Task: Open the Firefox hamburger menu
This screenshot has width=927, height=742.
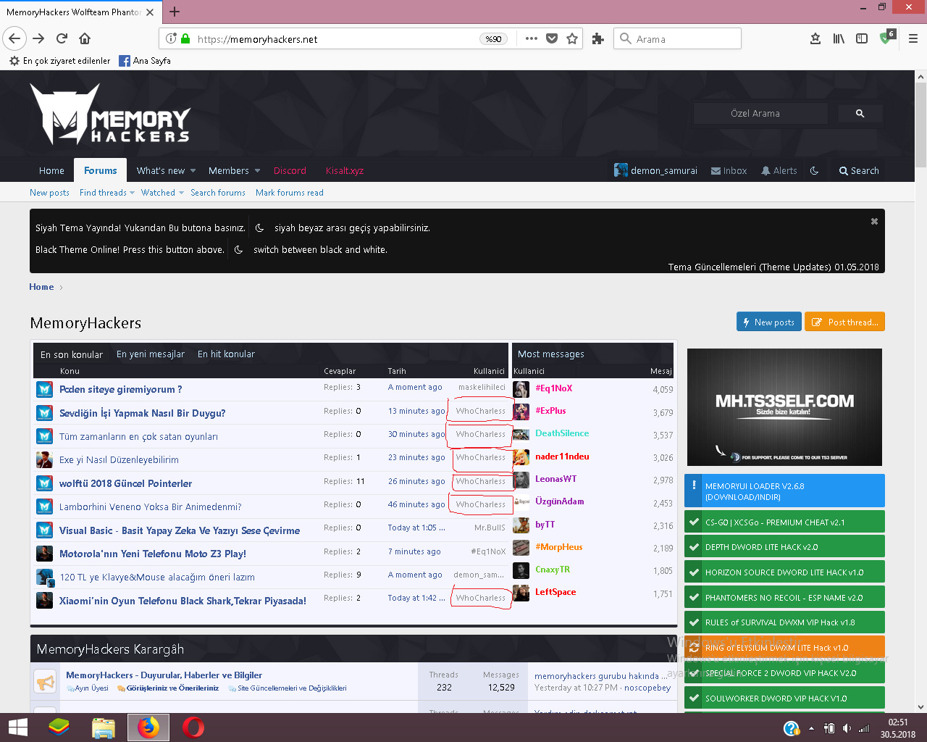Action: 913,38
